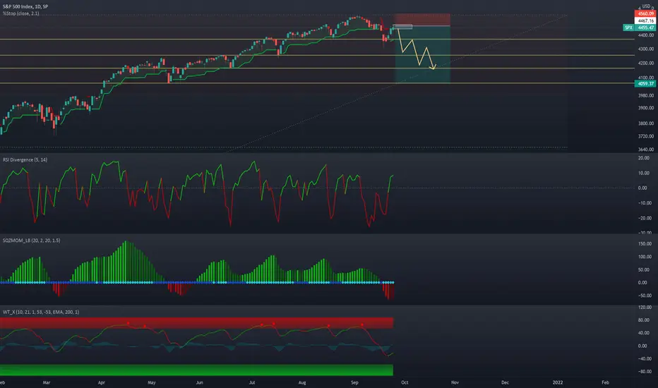Click the Oct label on time axis
Viewport: 658px width, 388px height.
click(405, 382)
